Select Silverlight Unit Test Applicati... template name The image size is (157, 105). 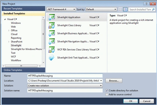pos(73,58)
